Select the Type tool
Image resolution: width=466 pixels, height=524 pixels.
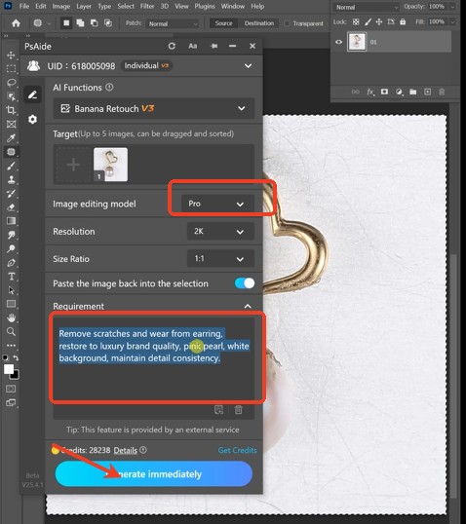11,277
